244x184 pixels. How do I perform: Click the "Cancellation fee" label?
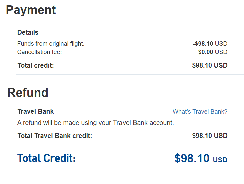[39, 52]
